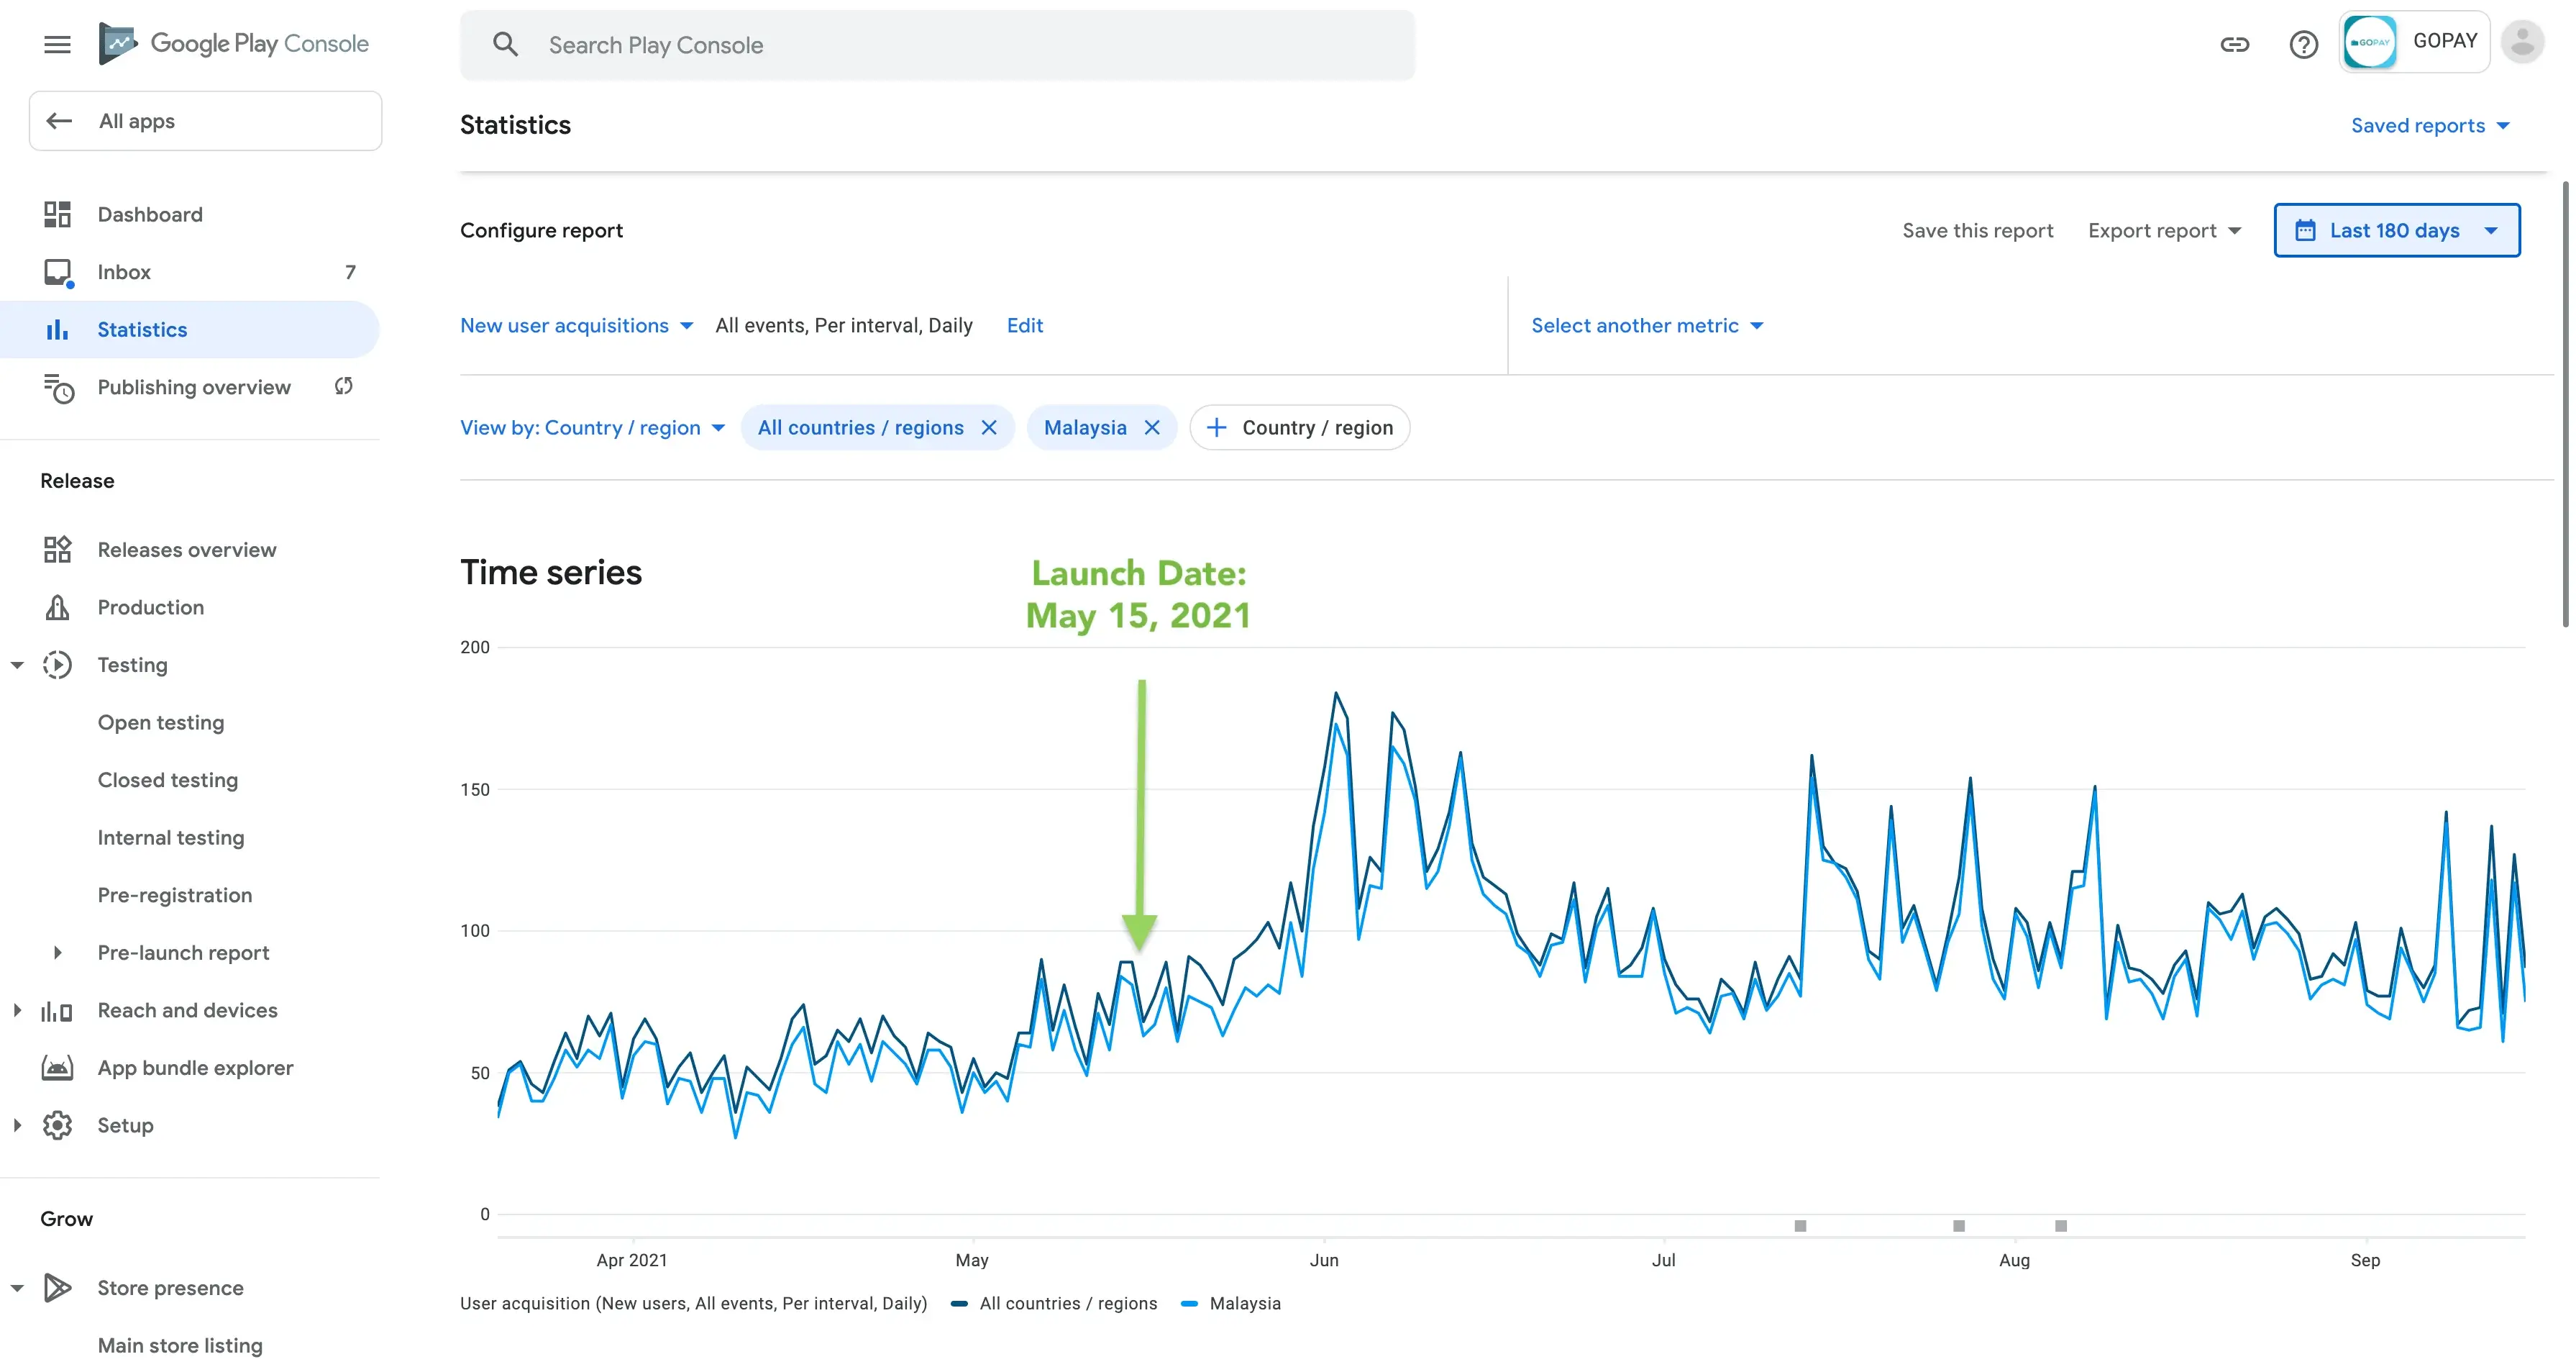Screen dimensions: 2576x1367
Task: Click the first gray marker in July
Action: (x=1800, y=1226)
